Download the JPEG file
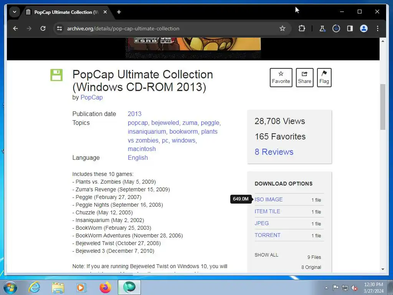 pyautogui.click(x=262, y=223)
